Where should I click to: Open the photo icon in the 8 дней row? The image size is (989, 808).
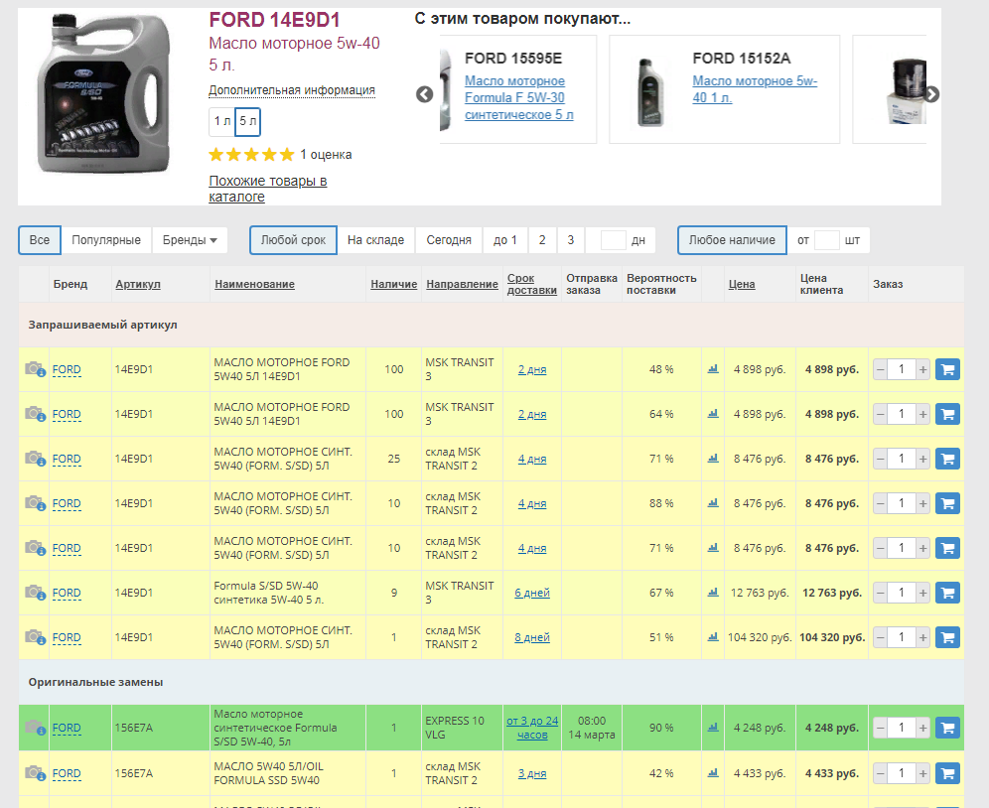(35, 637)
